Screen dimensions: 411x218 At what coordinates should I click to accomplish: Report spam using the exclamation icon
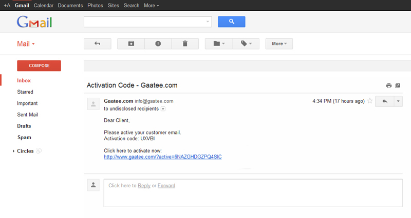click(x=158, y=43)
